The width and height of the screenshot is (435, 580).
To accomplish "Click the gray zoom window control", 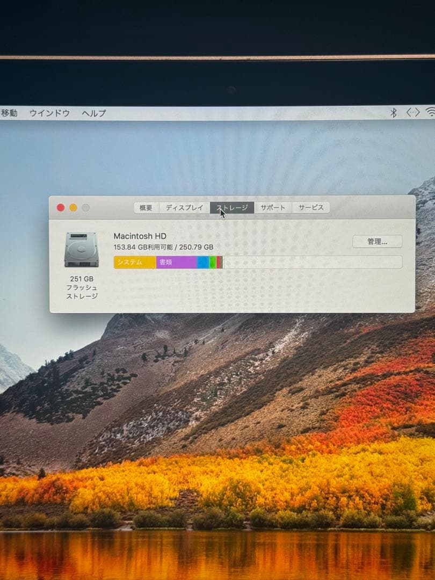I will point(86,206).
